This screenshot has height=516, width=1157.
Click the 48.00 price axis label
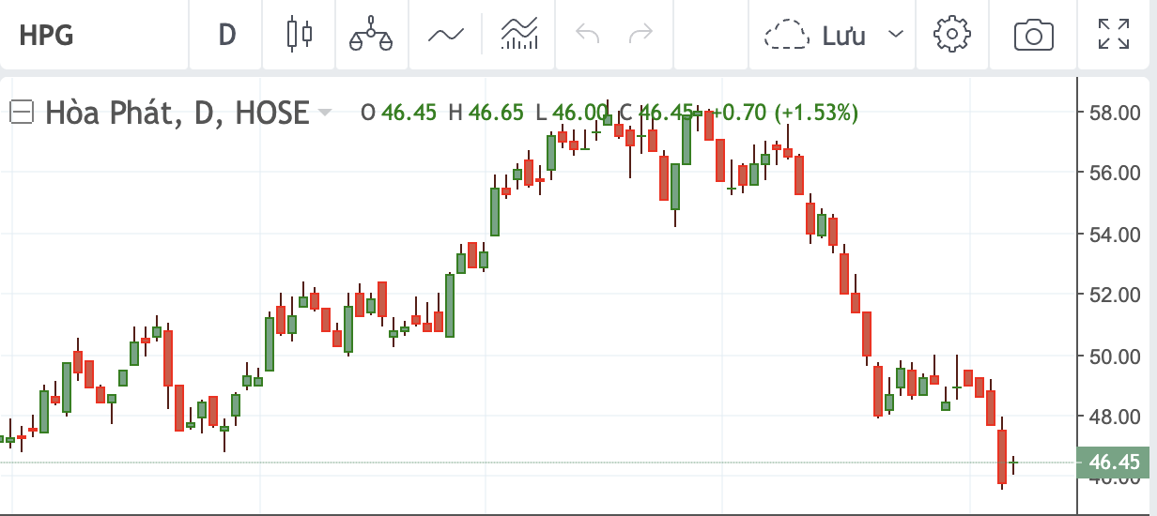[x=1114, y=417]
